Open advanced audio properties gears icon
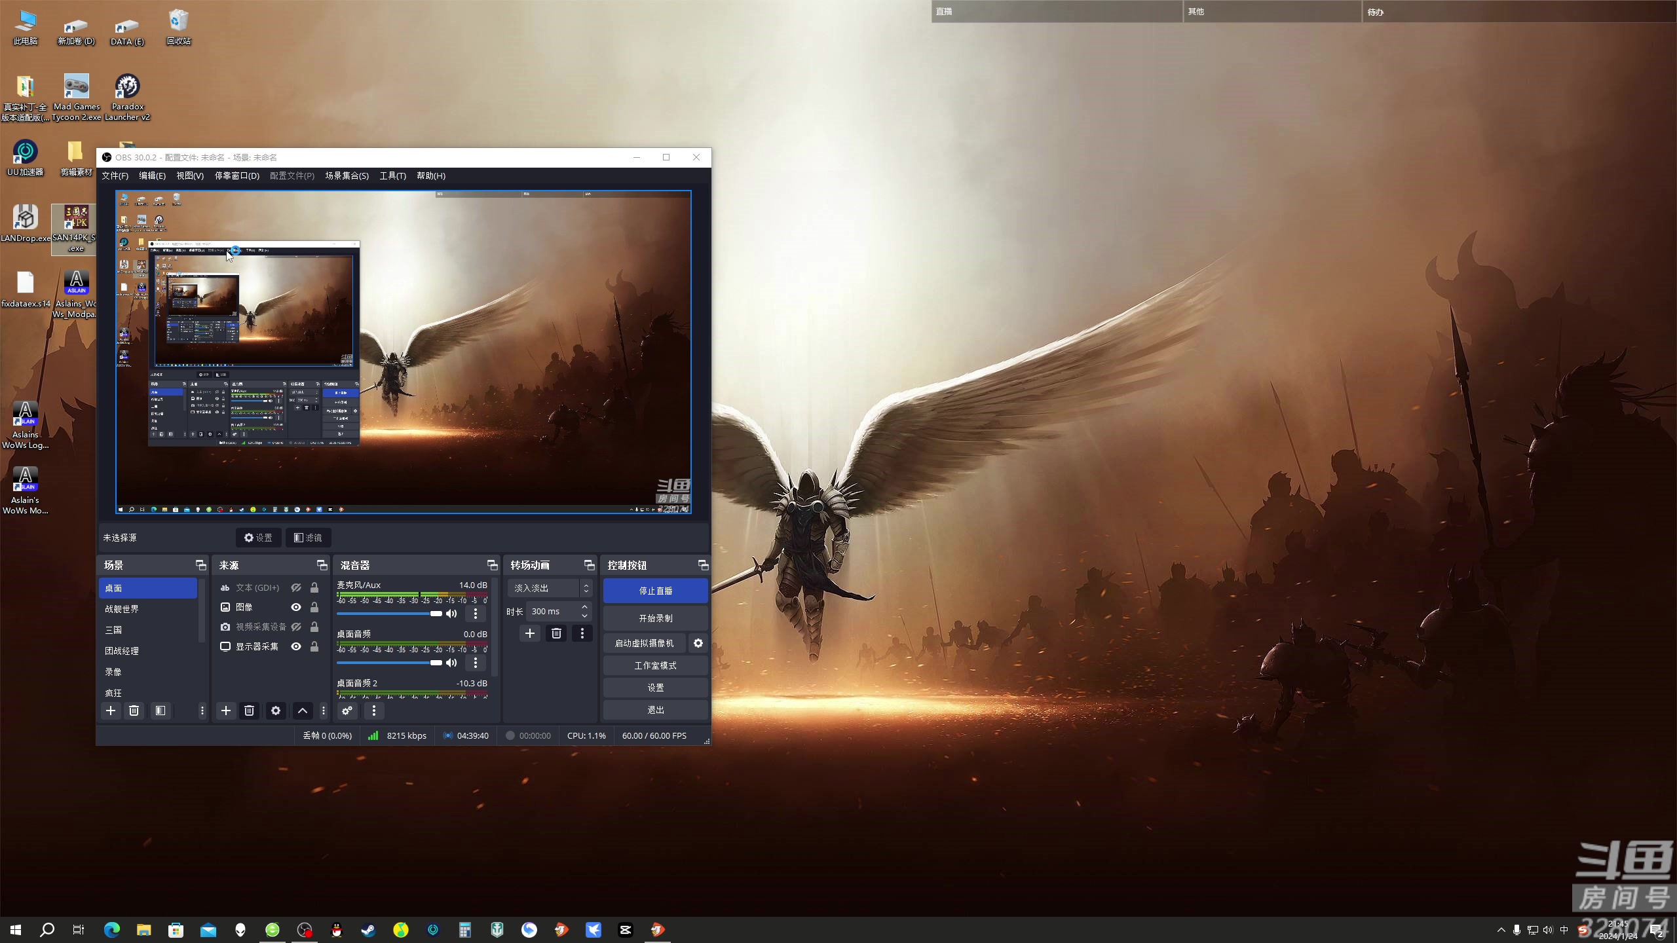This screenshot has width=1677, height=943. [347, 711]
